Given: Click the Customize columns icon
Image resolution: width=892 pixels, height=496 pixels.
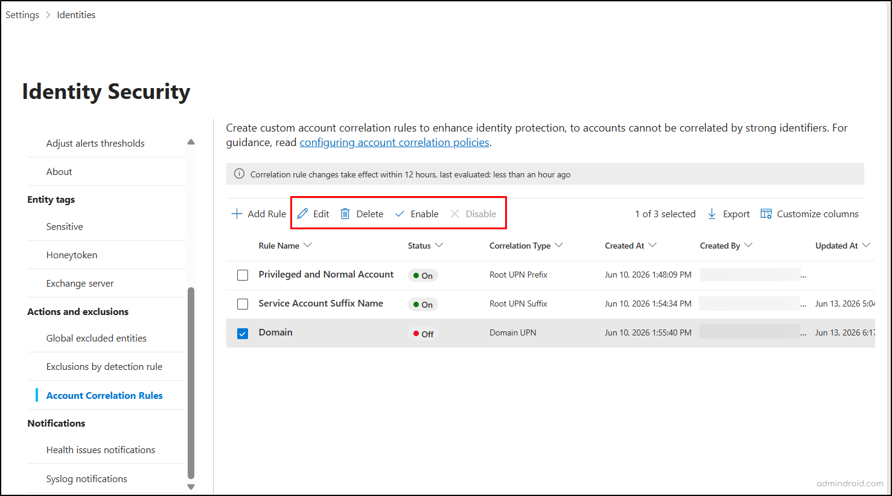Looking at the screenshot, I should pyautogui.click(x=766, y=214).
